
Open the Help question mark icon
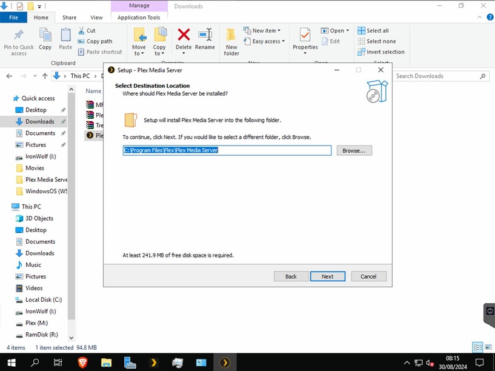[x=490, y=18]
